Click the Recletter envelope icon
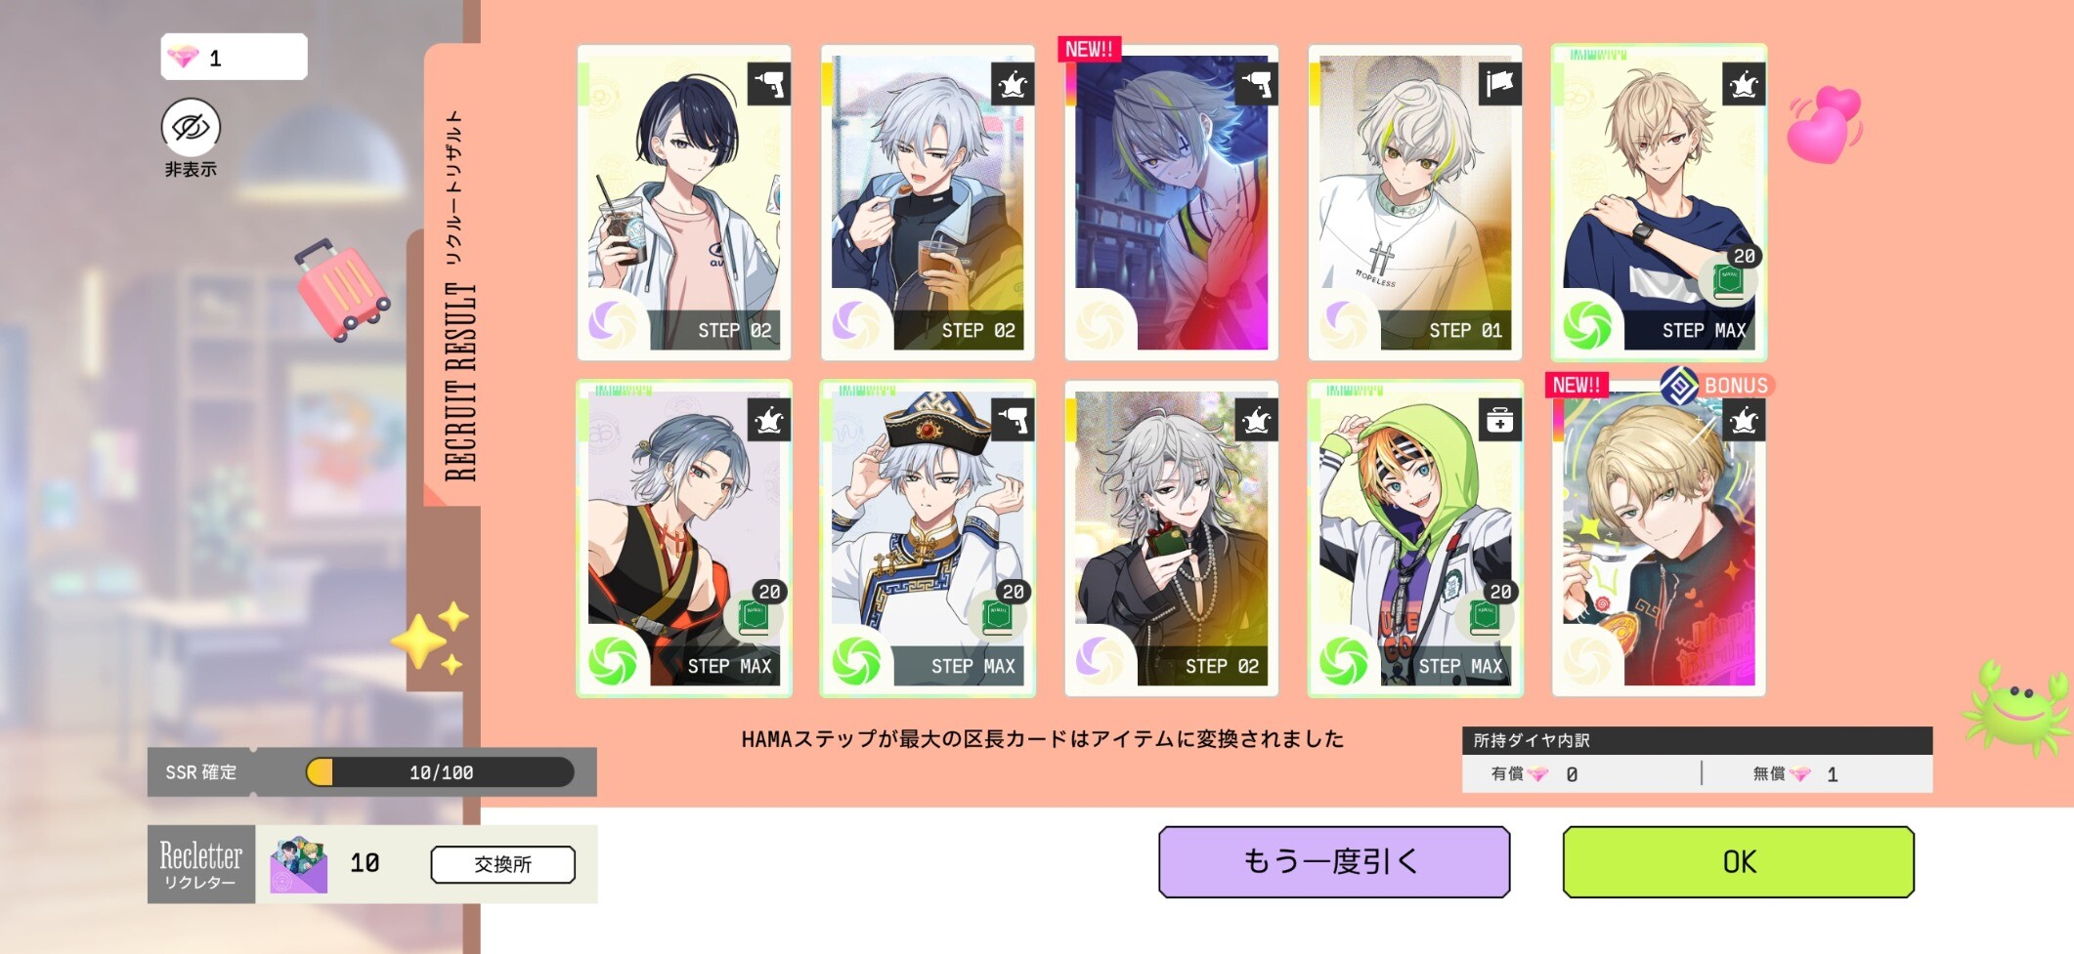Image resolution: width=2074 pixels, height=954 pixels. click(x=299, y=864)
